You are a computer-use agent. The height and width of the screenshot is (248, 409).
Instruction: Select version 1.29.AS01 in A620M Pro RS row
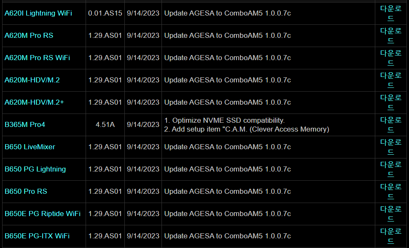[105, 36]
